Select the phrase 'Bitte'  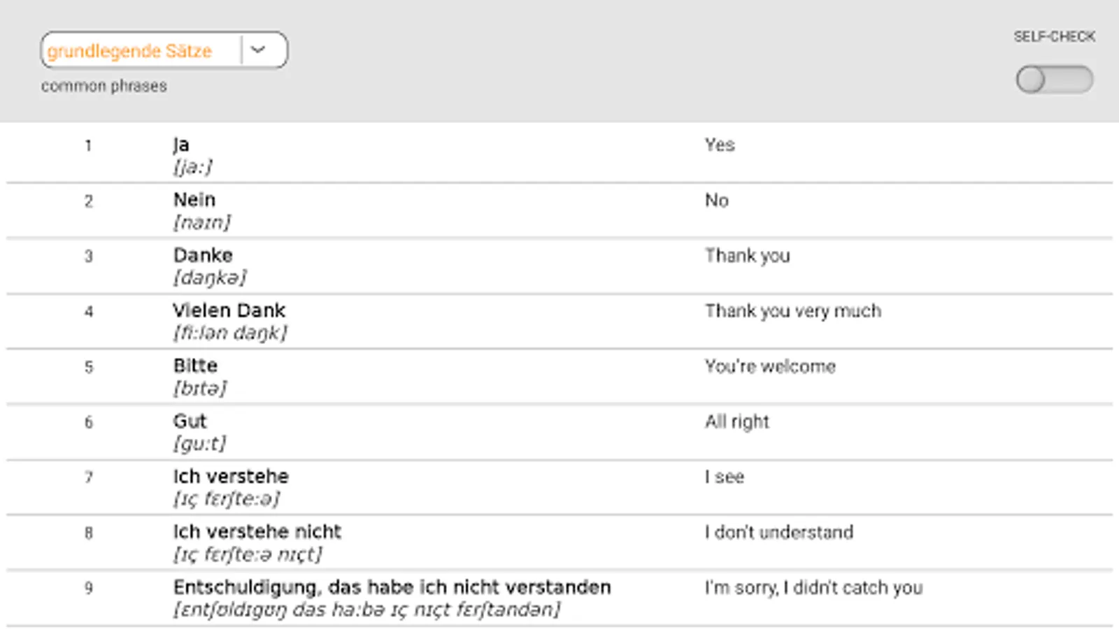195,366
